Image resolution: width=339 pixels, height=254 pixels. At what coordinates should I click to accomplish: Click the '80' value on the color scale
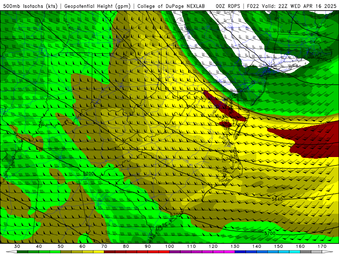(126, 246)
